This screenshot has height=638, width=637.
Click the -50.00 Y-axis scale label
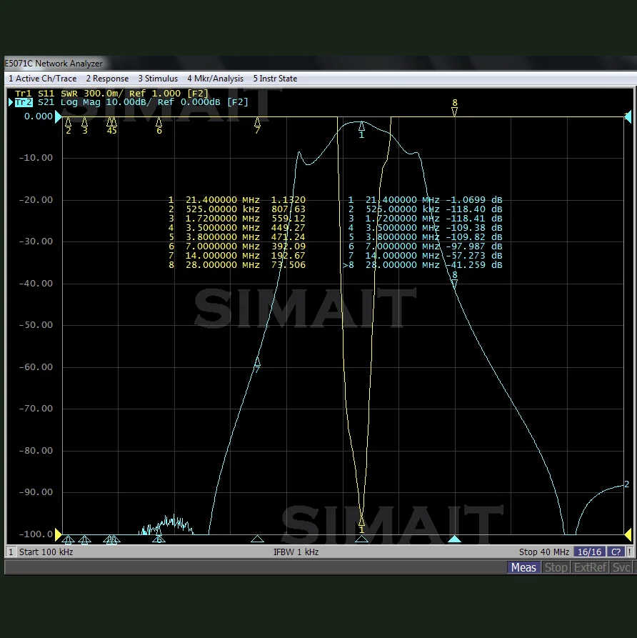(x=36, y=325)
